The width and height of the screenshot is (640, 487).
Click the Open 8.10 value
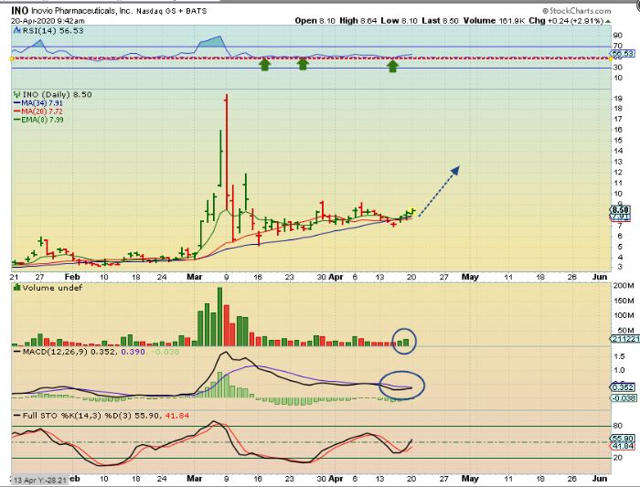315,21
